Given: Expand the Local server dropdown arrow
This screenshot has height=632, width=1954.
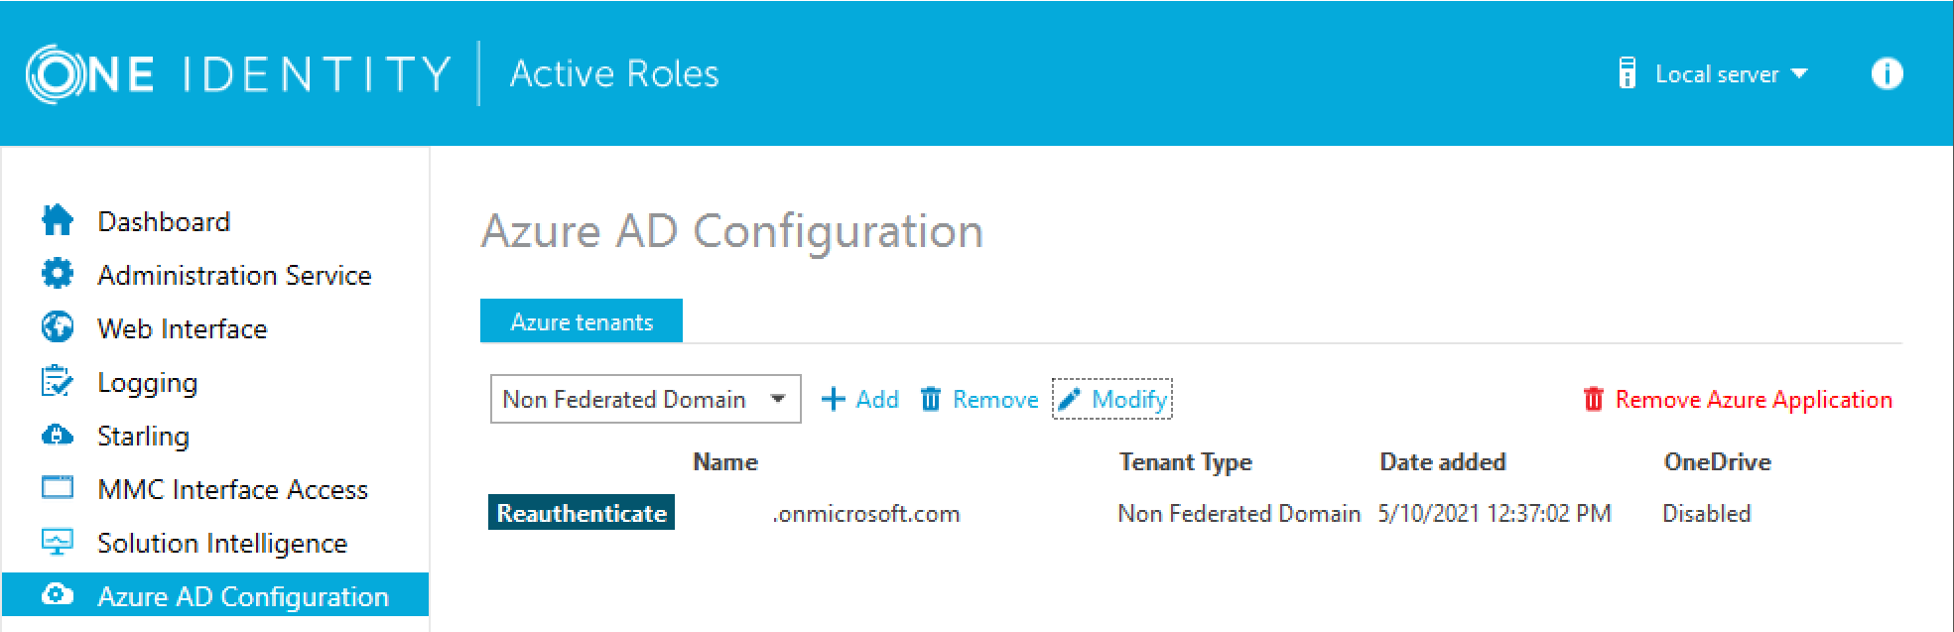Looking at the screenshot, I should coord(1799,74).
